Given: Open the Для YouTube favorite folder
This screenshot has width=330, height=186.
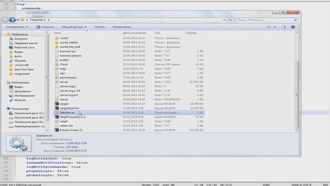Looking at the screenshot, I should click(x=24, y=69).
